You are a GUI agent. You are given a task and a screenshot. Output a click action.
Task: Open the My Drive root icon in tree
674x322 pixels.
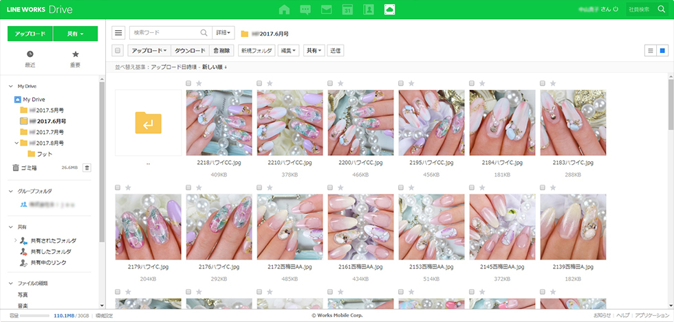[x=18, y=99]
